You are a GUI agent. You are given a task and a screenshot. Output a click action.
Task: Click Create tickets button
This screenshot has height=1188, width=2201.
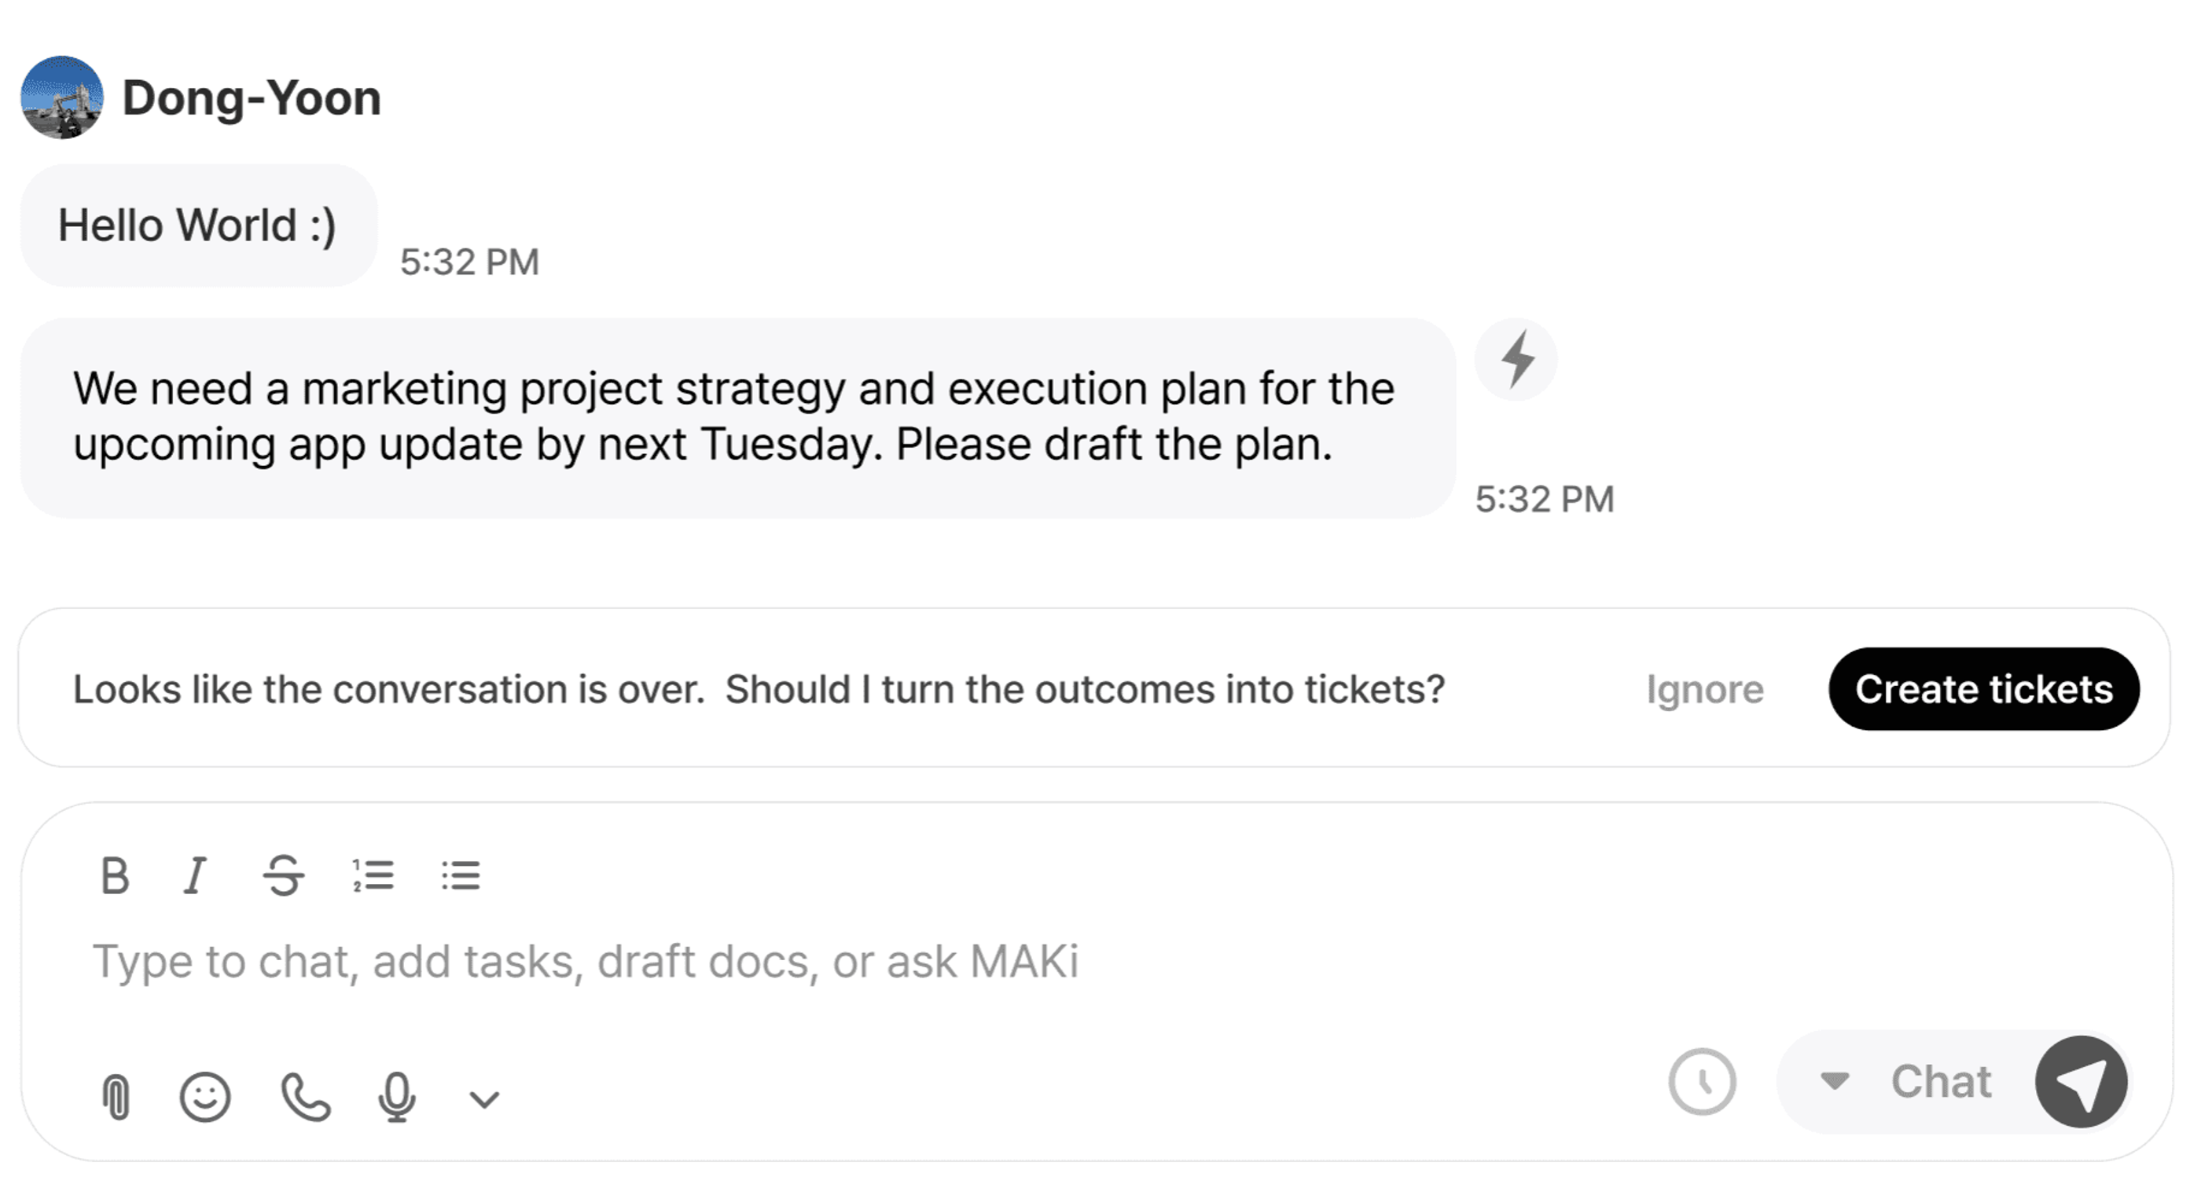1984,689
